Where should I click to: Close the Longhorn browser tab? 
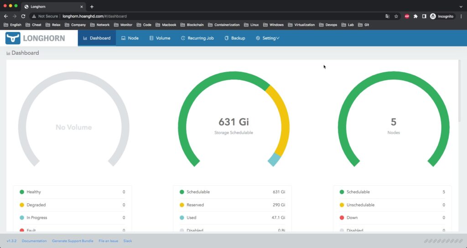click(82, 6)
